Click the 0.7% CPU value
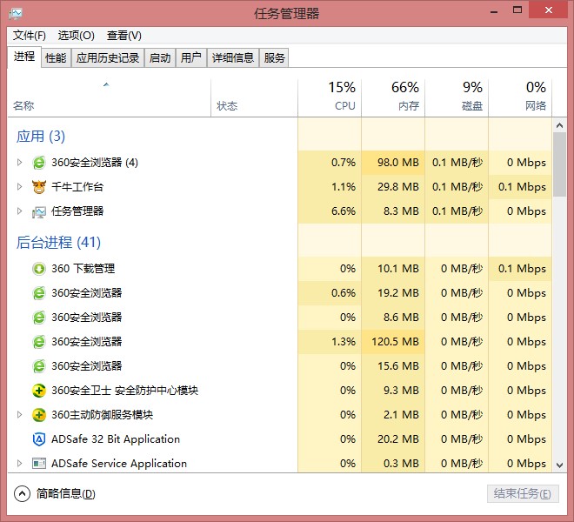The height and width of the screenshot is (522, 574). tap(343, 163)
